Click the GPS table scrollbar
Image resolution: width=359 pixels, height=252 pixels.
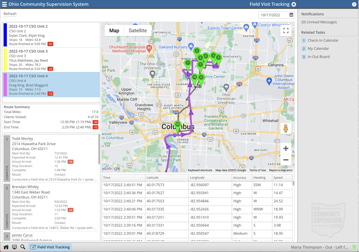point(293,183)
